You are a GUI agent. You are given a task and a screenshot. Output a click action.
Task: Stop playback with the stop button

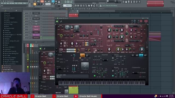40,4
